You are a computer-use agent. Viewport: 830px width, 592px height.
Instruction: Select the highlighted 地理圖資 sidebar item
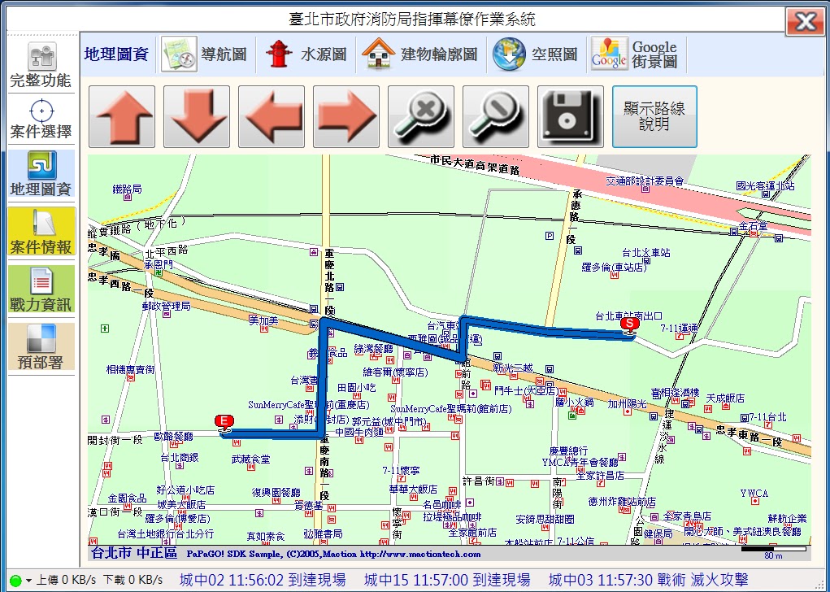pos(41,173)
